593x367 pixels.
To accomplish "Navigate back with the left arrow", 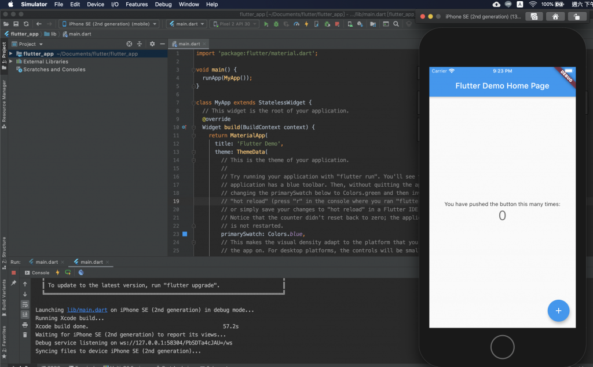I will (x=39, y=24).
